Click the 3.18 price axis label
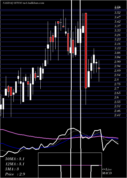The image size is (127, 178). pyautogui.click(x=117, y=44)
